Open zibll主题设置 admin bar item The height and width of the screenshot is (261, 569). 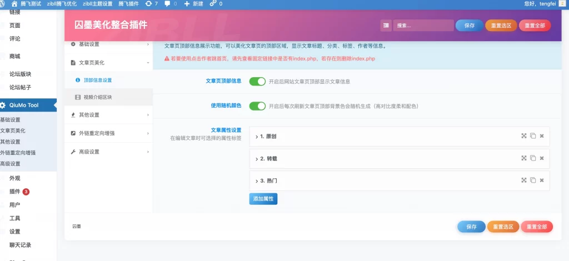98,4
